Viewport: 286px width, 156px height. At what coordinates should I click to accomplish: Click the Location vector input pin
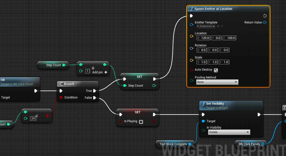coord(192,36)
